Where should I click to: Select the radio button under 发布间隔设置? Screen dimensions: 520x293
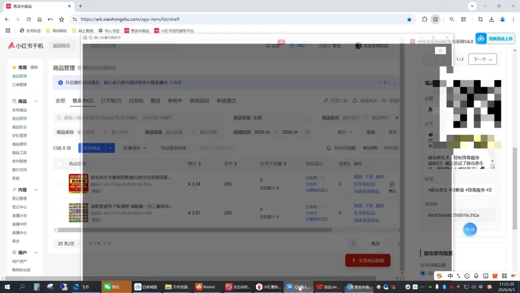tap(423, 273)
